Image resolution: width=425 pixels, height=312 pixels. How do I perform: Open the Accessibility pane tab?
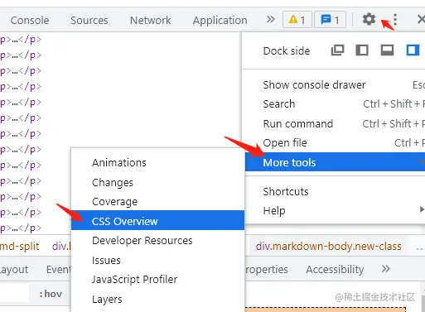[x=335, y=269]
